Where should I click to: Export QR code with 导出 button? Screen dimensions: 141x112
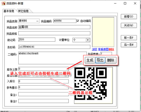[100, 60]
